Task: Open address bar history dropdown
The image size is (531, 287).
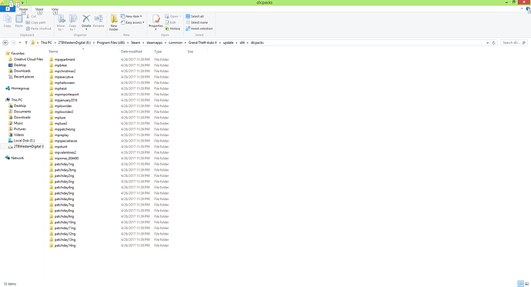Action: (487, 42)
